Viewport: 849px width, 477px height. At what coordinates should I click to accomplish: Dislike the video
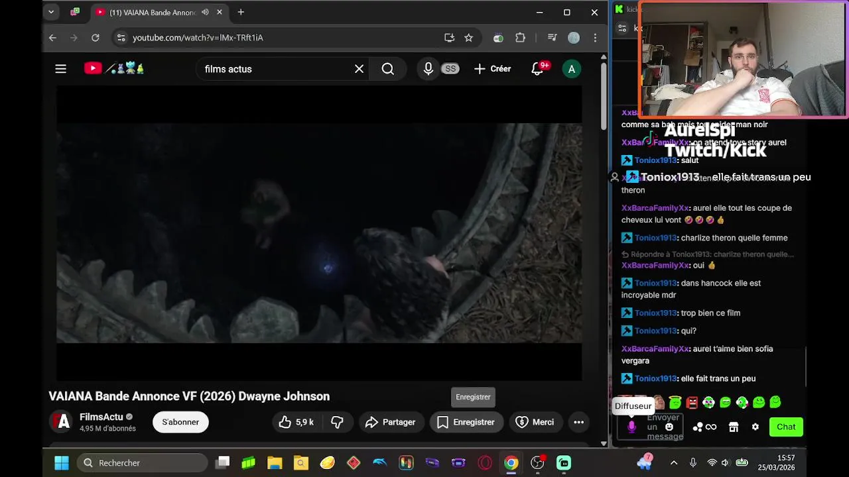pos(337,422)
